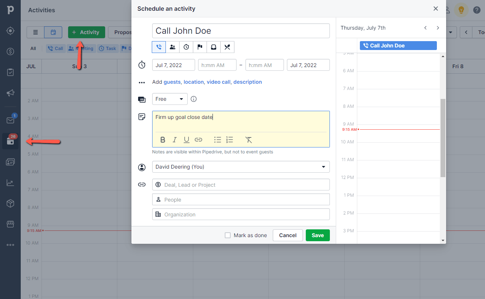
Task: Insert a bulleted list in the note
Action: click(218, 140)
